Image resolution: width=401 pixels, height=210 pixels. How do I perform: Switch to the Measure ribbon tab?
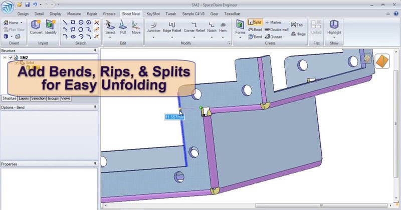74,14
